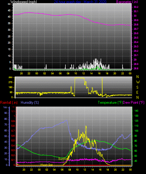Click the 140 temperature scale value
This screenshot has height=174, width=146.
tap(136, 111)
